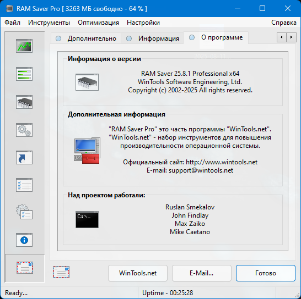Click the Uptime - 00:25:28 status text
Screen dimensions: 301x299
tap(168, 293)
